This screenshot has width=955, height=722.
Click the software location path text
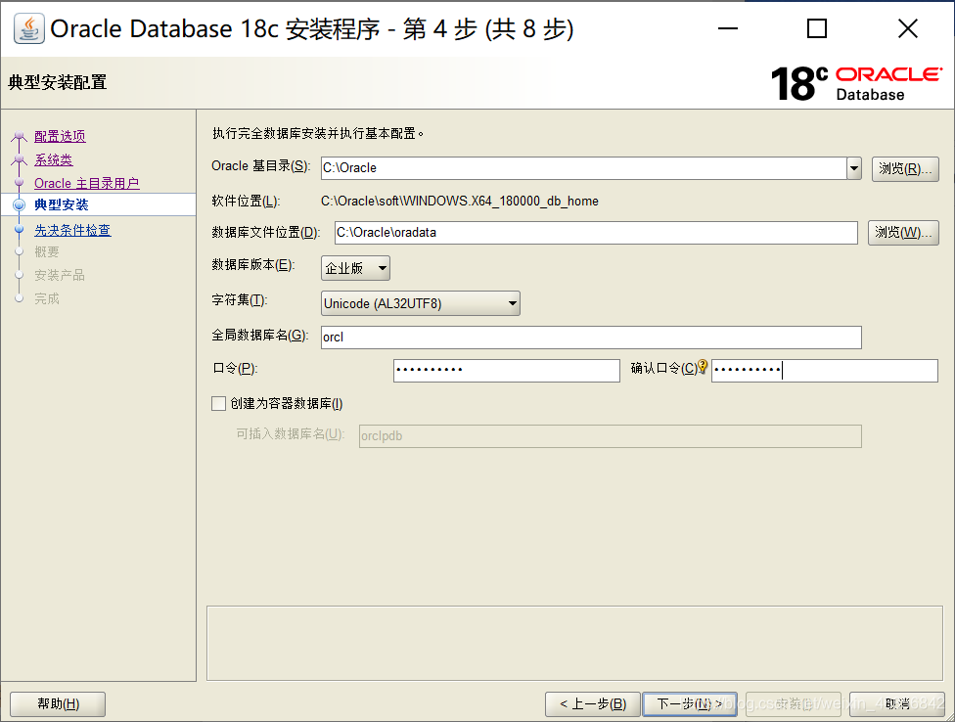(x=460, y=201)
